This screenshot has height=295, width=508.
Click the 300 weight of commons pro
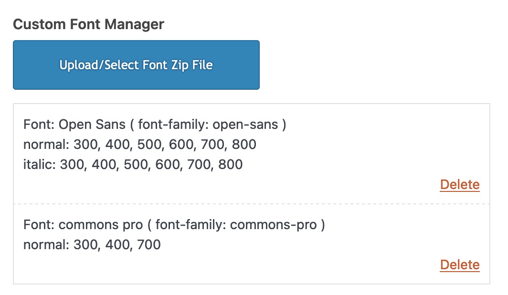(85, 245)
